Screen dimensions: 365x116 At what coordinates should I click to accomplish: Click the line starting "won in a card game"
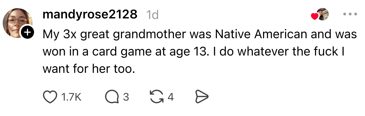point(193,52)
